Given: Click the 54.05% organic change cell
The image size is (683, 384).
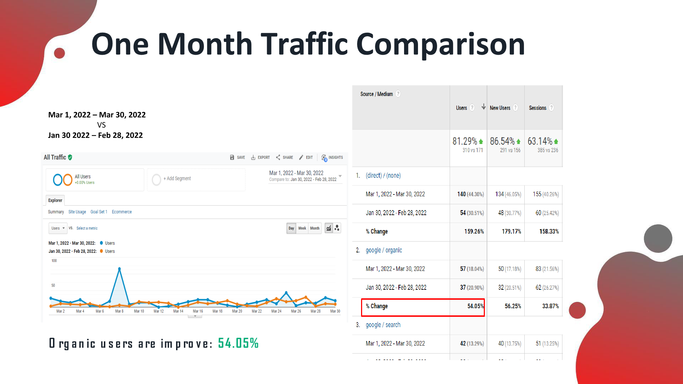Looking at the screenshot, I should (x=468, y=306).
